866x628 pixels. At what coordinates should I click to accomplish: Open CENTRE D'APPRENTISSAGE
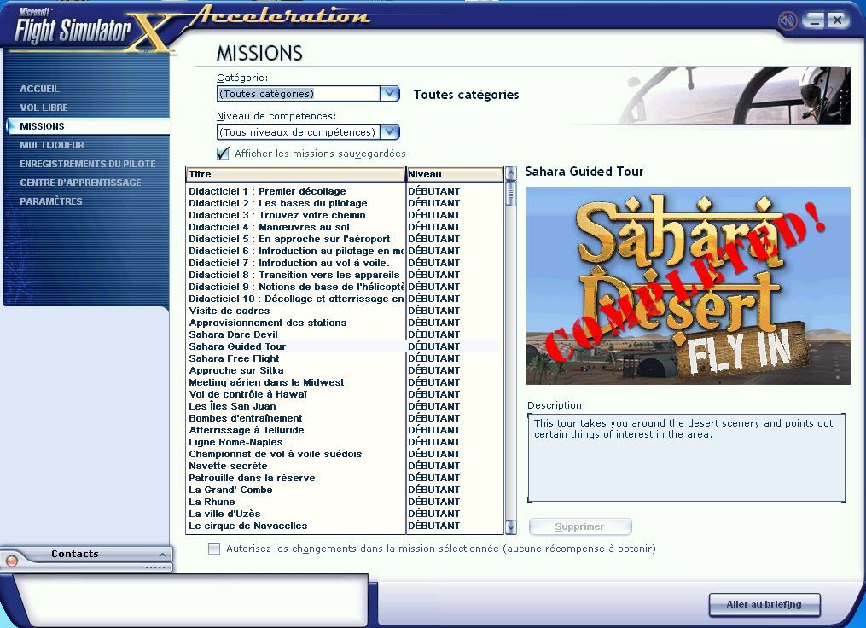point(81,183)
